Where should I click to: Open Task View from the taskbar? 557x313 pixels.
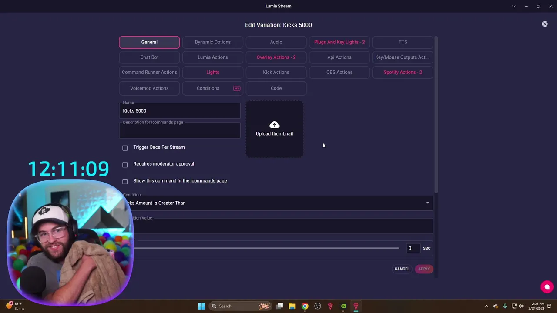click(x=280, y=306)
